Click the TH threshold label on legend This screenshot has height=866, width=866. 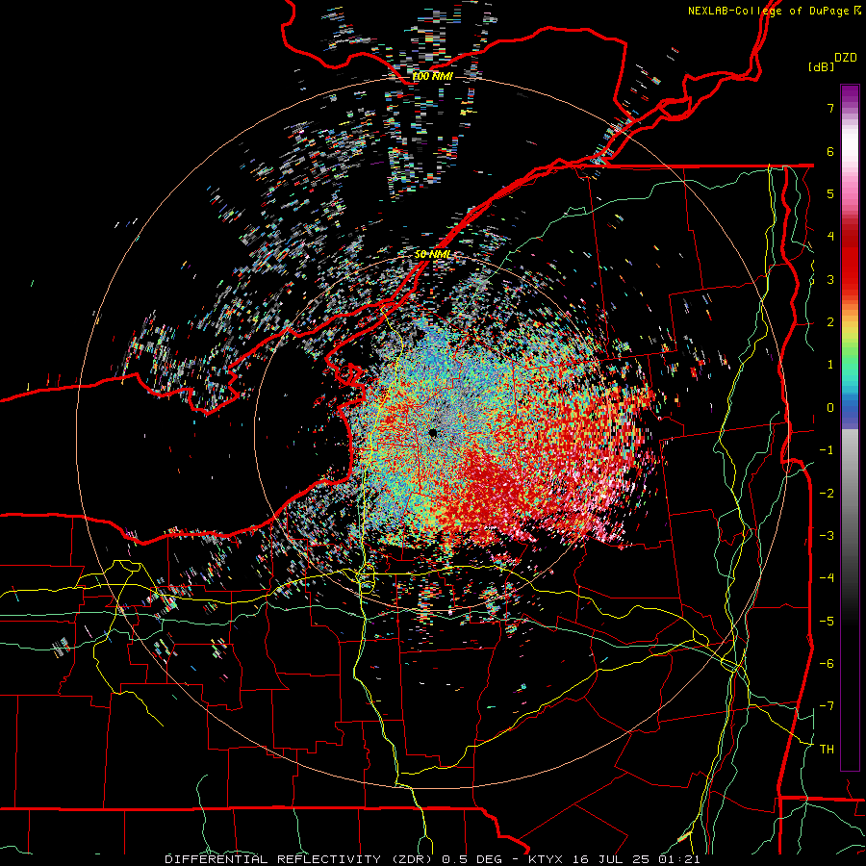[827, 750]
